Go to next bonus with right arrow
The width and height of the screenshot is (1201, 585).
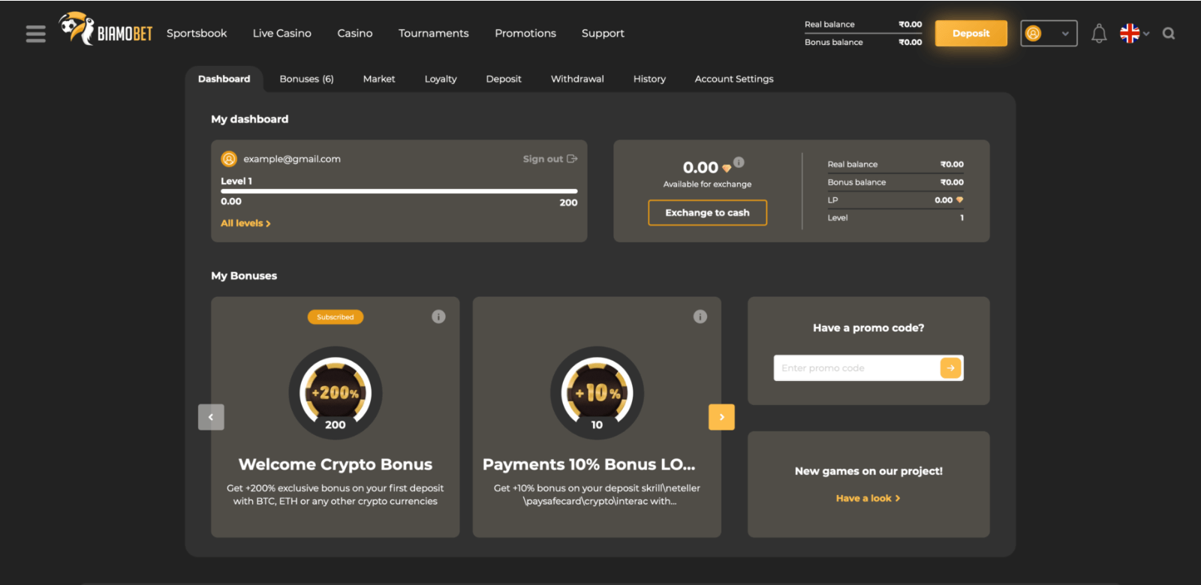721,417
